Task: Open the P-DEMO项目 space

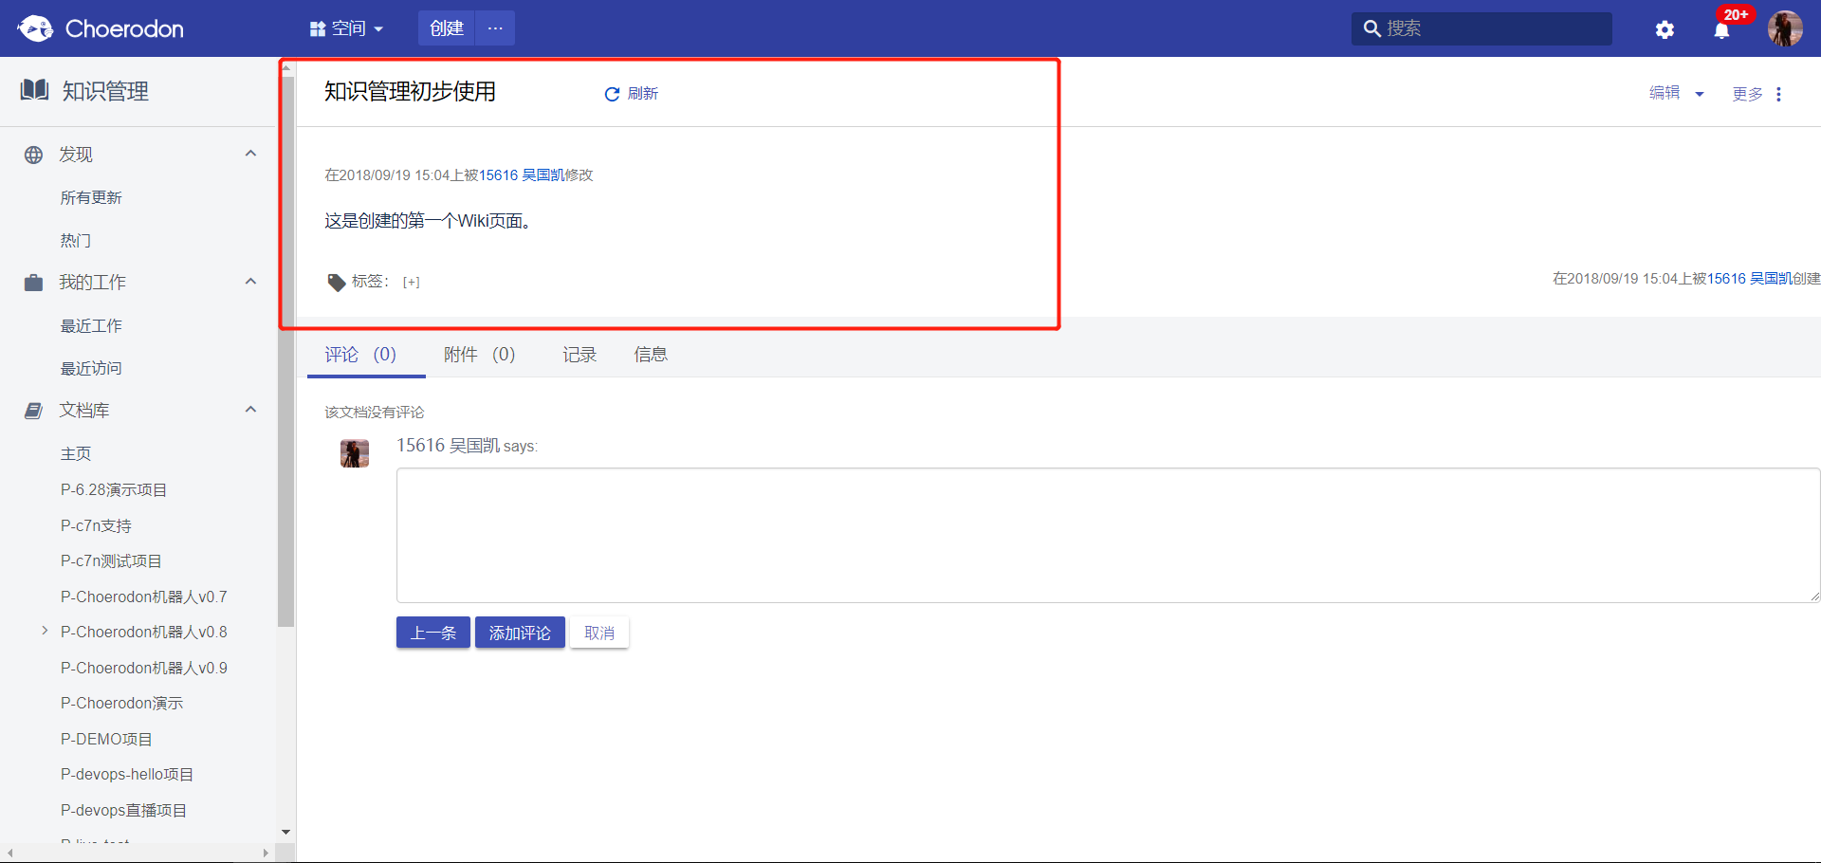Action: click(x=106, y=739)
